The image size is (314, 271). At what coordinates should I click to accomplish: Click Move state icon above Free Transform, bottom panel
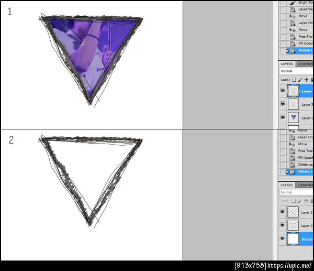click(292, 144)
